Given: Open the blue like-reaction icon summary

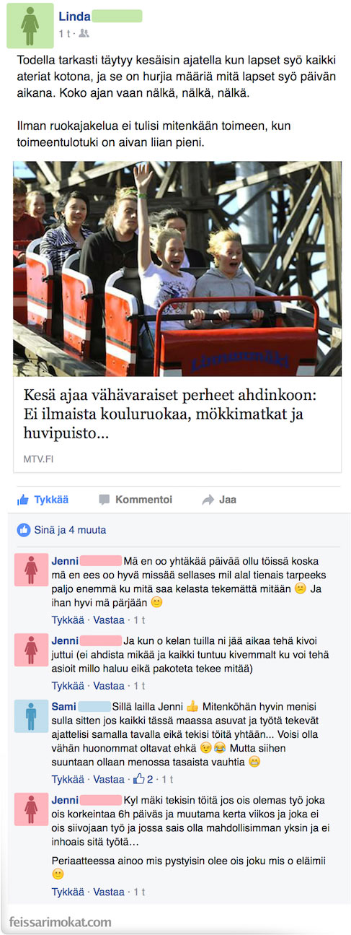Looking at the screenshot, I should [x=24, y=530].
